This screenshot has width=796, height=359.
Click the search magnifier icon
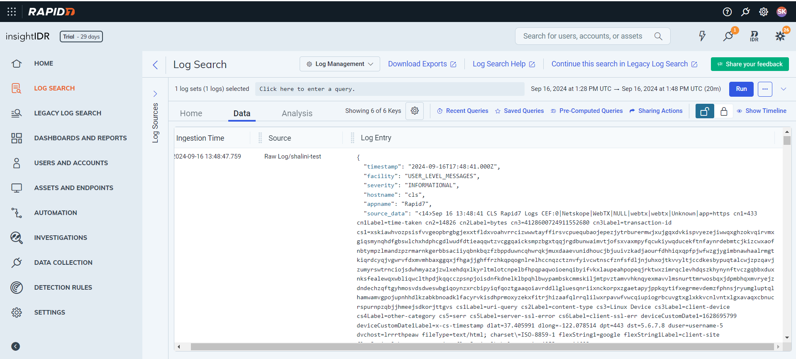click(x=658, y=36)
